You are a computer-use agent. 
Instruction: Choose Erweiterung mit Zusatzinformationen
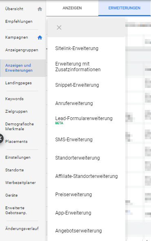[x=78, y=66]
